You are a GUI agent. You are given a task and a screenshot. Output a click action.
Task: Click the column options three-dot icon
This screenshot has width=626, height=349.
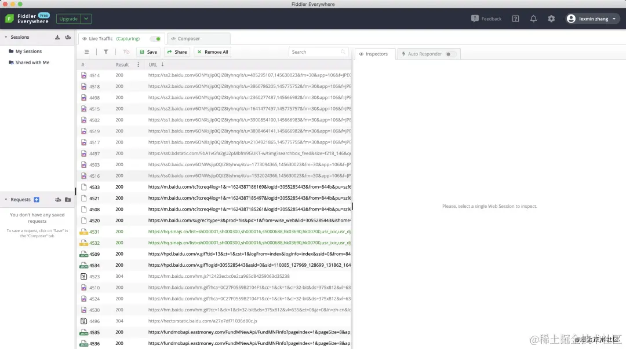(138, 65)
